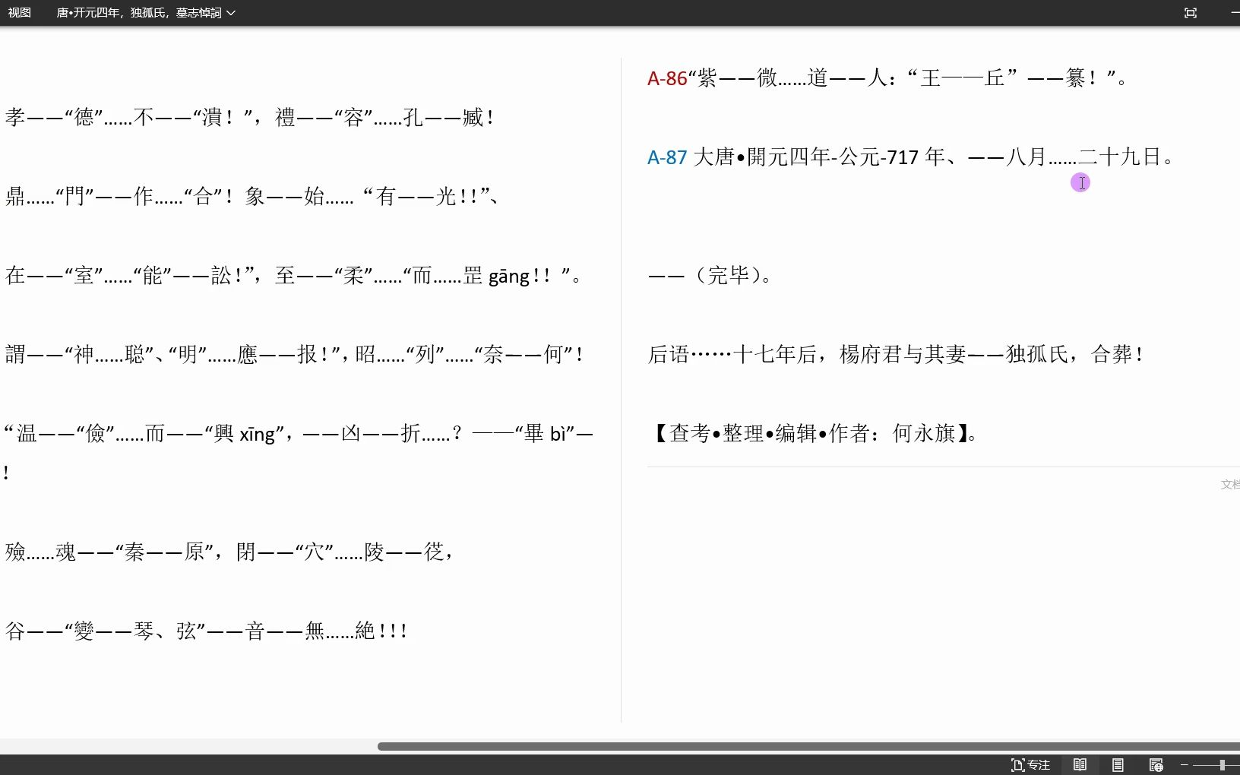Click the line beginning 在——“室”
The image size is (1240, 775).
click(293, 275)
